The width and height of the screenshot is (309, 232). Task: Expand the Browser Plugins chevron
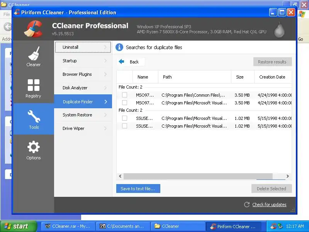point(105,74)
